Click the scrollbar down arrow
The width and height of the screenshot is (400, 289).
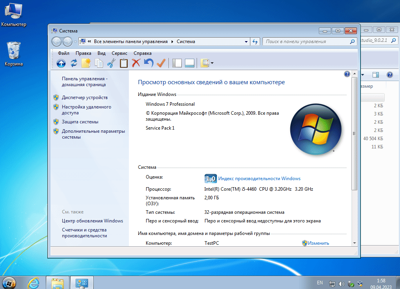tap(354, 243)
